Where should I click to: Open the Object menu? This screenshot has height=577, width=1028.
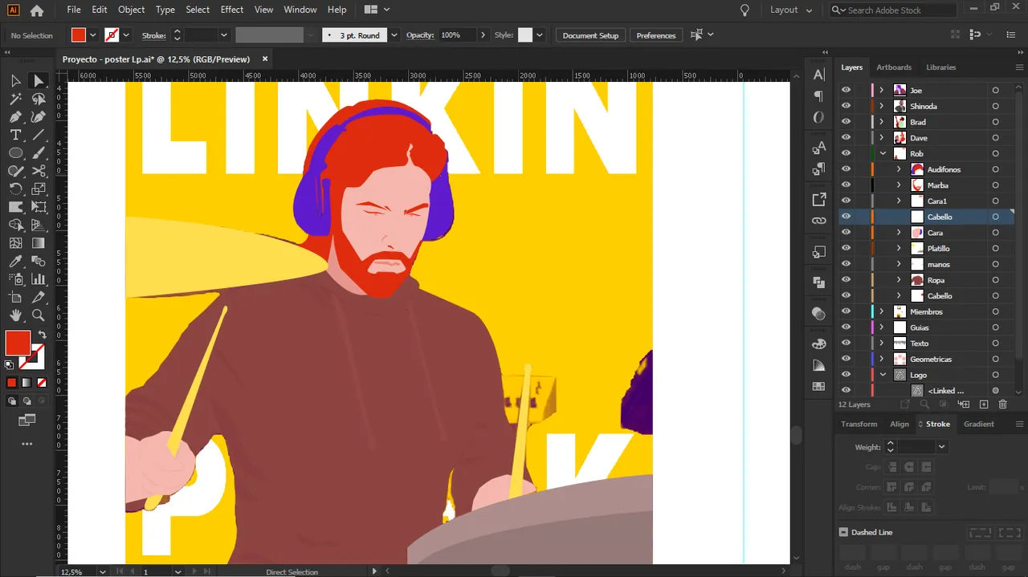pos(132,10)
